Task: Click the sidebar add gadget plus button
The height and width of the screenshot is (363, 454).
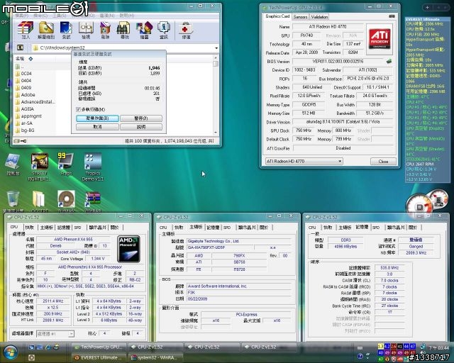Action: click(427, 8)
